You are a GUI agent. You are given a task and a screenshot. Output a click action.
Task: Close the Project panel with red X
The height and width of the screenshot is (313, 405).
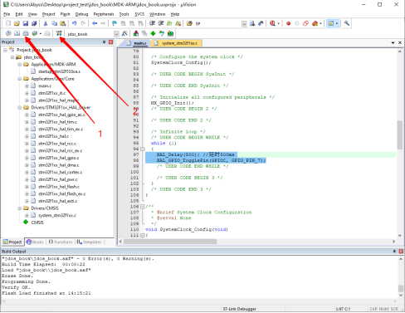tap(110, 42)
